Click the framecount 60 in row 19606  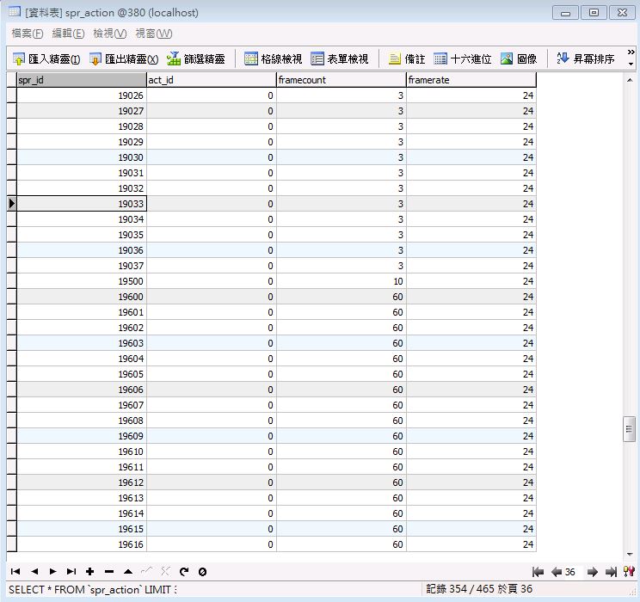342,390
